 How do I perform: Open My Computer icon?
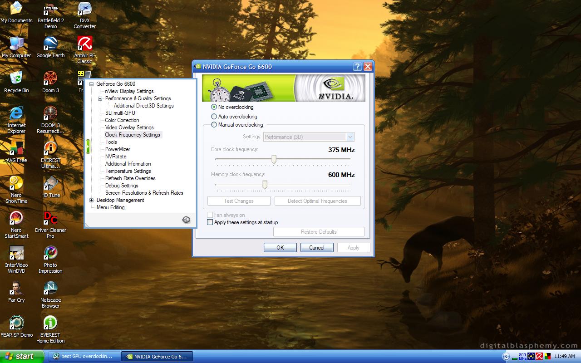16,47
